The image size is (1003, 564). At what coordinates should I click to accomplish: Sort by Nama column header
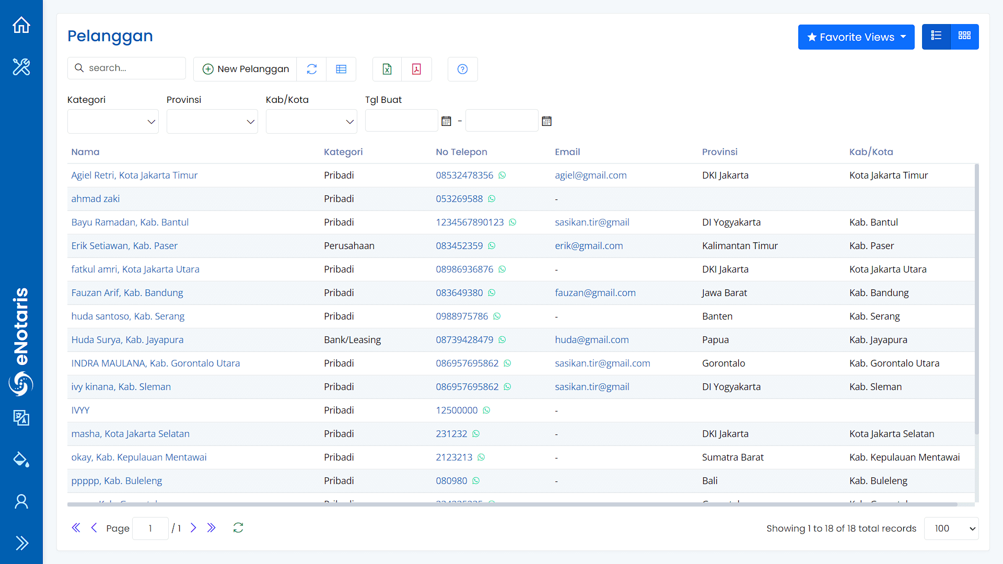(85, 152)
